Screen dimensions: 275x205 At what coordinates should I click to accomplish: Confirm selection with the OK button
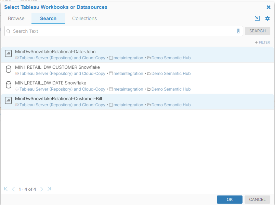coord(230,200)
